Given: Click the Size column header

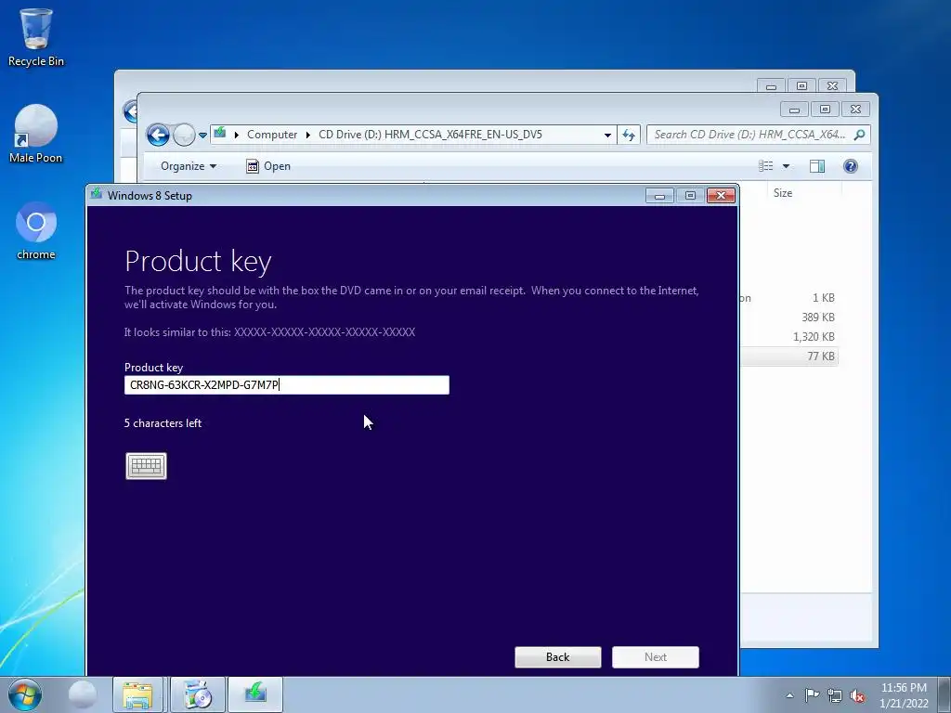Looking at the screenshot, I should [x=782, y=193].
